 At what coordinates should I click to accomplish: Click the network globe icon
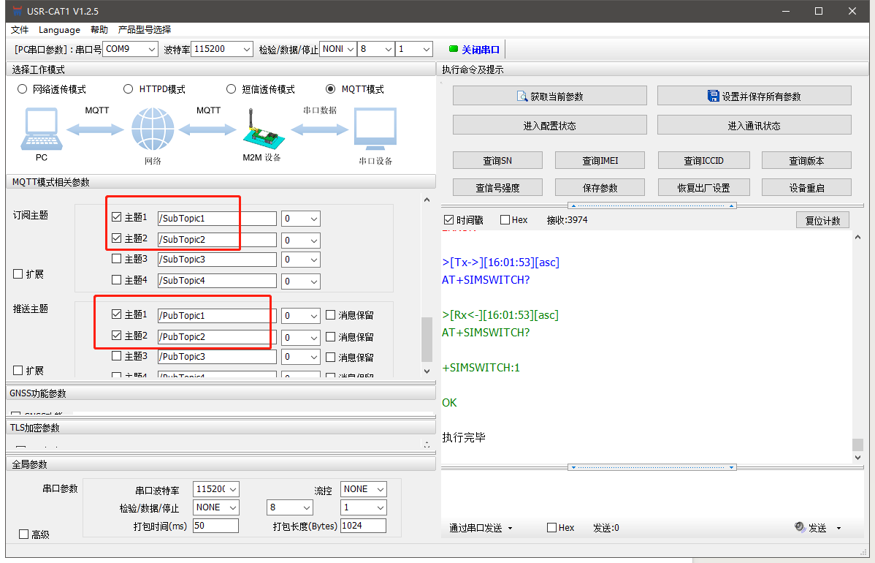[x=153, y=129]
